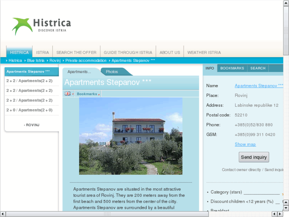
Task: Open 2+0 / Apartments(2+0) sidebar entry
Action: click(x=29, y=110)
